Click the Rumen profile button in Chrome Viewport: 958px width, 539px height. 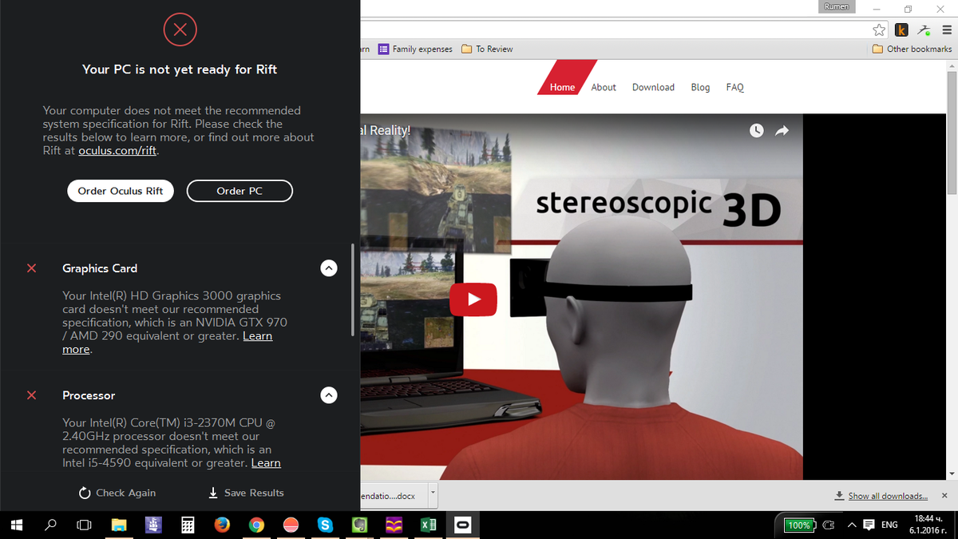coord(837,6)
